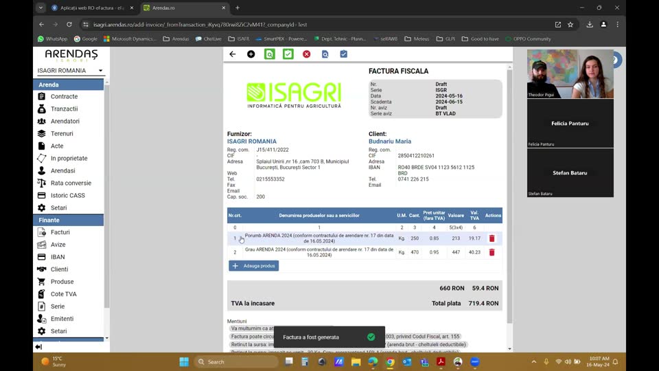Viewport: 659px width, 371px height.
Task: Click the browser address bar URL
Action: tap(200, 25)
